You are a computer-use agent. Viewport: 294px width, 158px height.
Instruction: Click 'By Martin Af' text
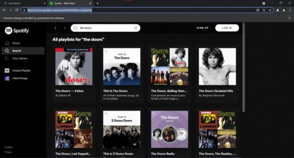[x=63, y=95]
